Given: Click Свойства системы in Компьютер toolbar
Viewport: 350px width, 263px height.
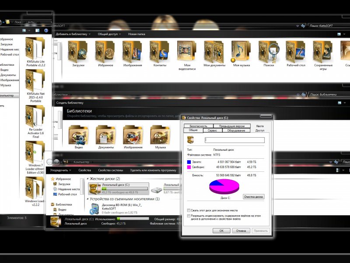Looking at the screenshot, I should click(111, 170).
